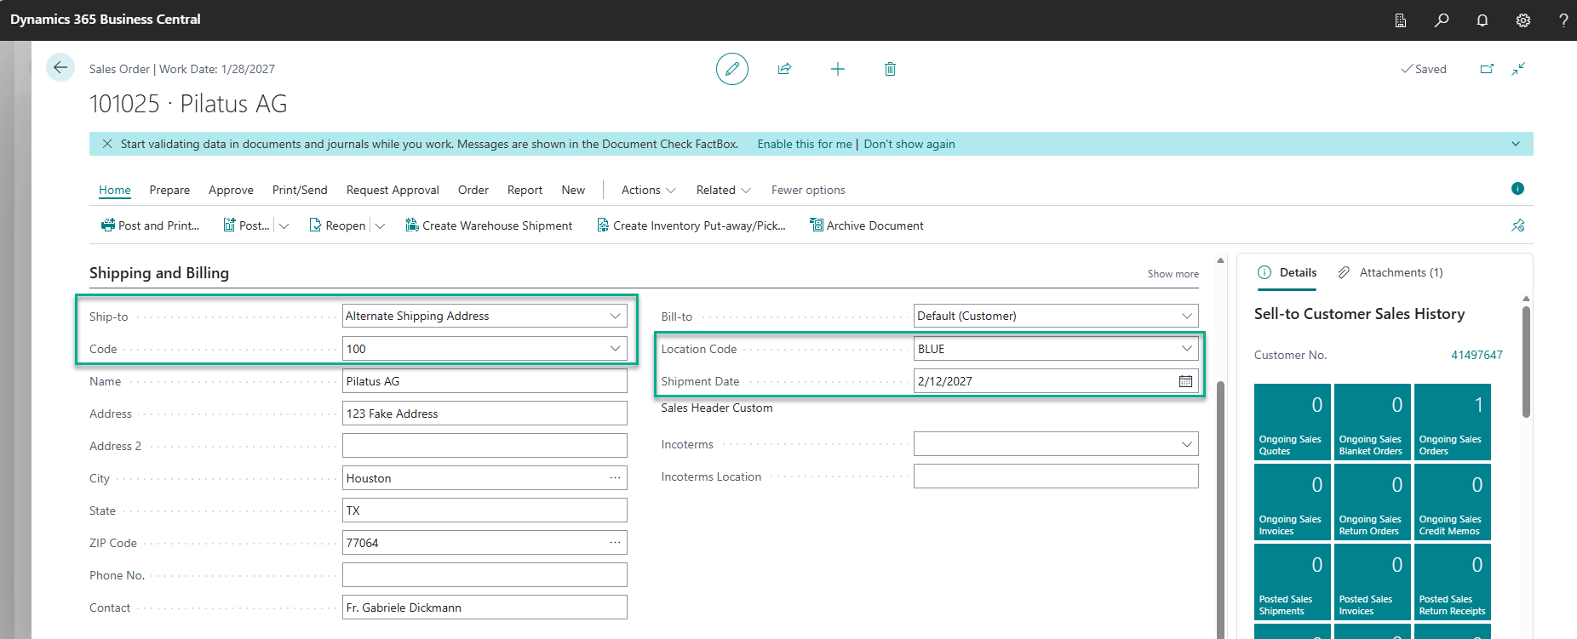
Task: Pin the action bar with pin icon
Action: coord(1518,225)
